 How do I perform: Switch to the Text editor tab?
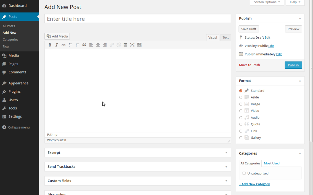coord(225,38)
